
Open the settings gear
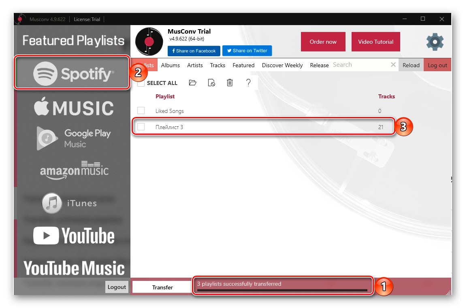tap(435, 42)
